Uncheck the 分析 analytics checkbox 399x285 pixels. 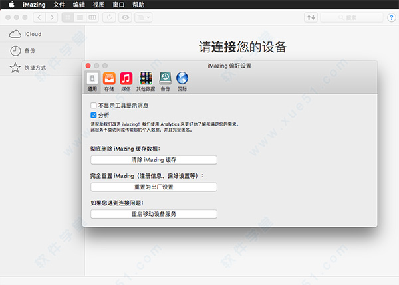tap(94, 115)
